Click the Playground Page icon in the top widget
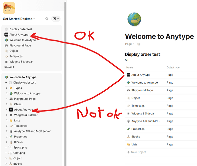 tap(6, 45)
